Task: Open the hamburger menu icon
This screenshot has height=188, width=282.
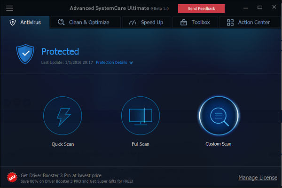Action: [9, 8]
